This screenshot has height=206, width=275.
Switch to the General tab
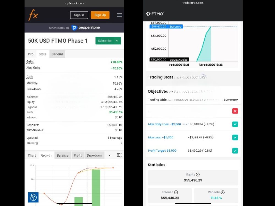(x=57, y=54)
